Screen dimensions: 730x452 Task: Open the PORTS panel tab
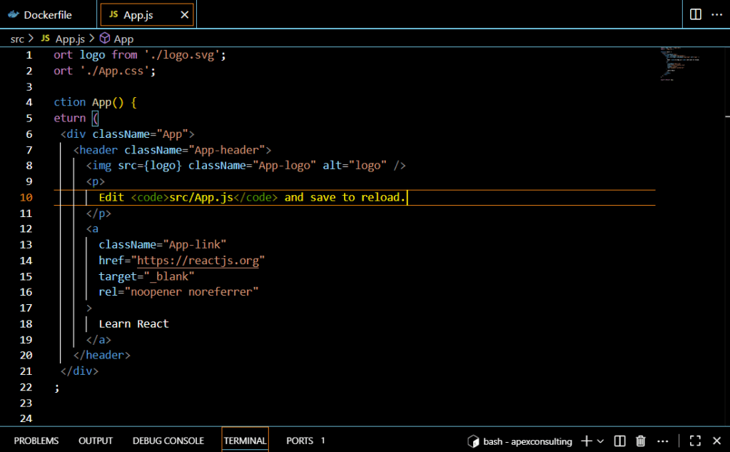[300, 441]
